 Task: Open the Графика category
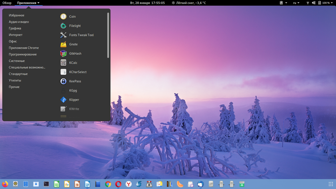click(x=15, y=28)
